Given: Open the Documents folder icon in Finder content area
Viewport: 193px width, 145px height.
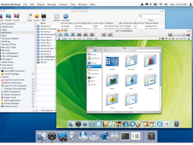Looking at the screenshot, I should 131,61.
